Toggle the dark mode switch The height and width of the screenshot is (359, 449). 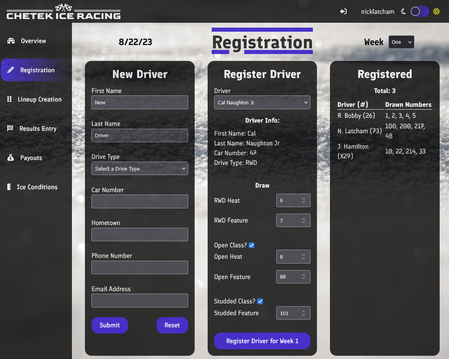pyautogui.click(x=420, y=11)
